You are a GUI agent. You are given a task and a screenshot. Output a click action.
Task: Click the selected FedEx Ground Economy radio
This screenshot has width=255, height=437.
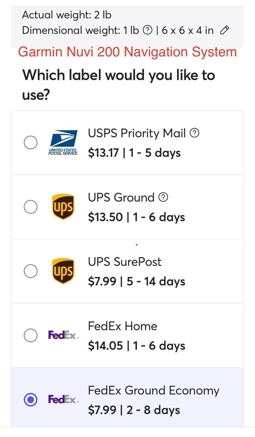[31, 400]
